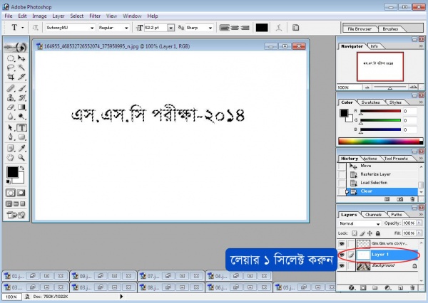Open the Opacity slider arrow
Image resolution: width=428 pixels, height=303 pixels.
(x=419, y=223)
